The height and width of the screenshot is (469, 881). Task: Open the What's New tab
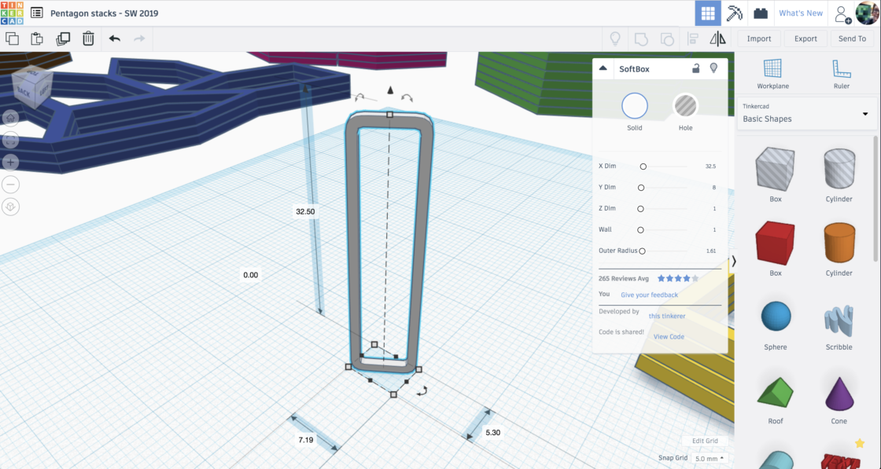[800, 13]
